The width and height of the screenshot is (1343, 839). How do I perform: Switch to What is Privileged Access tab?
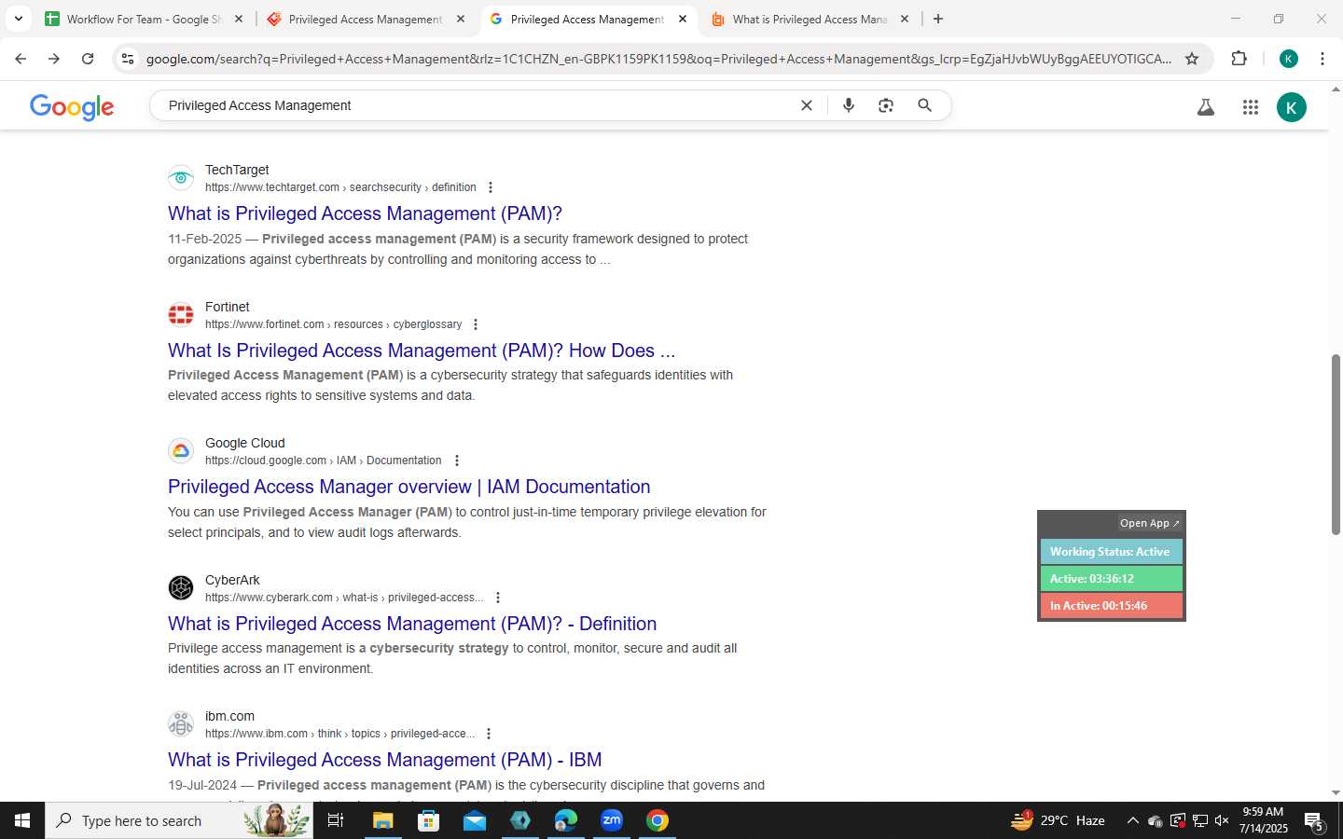point(810,19)
